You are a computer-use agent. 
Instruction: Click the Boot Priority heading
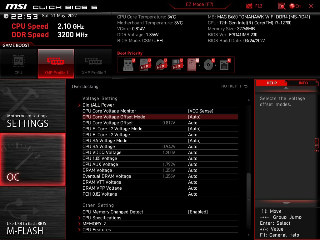pos(130,53)
